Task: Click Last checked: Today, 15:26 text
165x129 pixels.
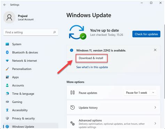Action: 107,35
